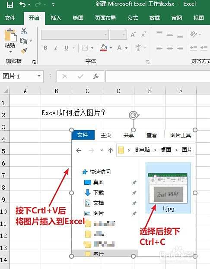Image resolution: width=210 pixels, height=269 pixels.
Task: Toggle Align Right
Action: click(180, 48)
